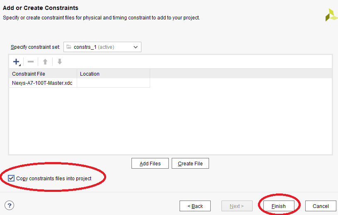Click the folder icon beside constrs_1
This screenshot has height=215, width=338.
coord(69,47)
